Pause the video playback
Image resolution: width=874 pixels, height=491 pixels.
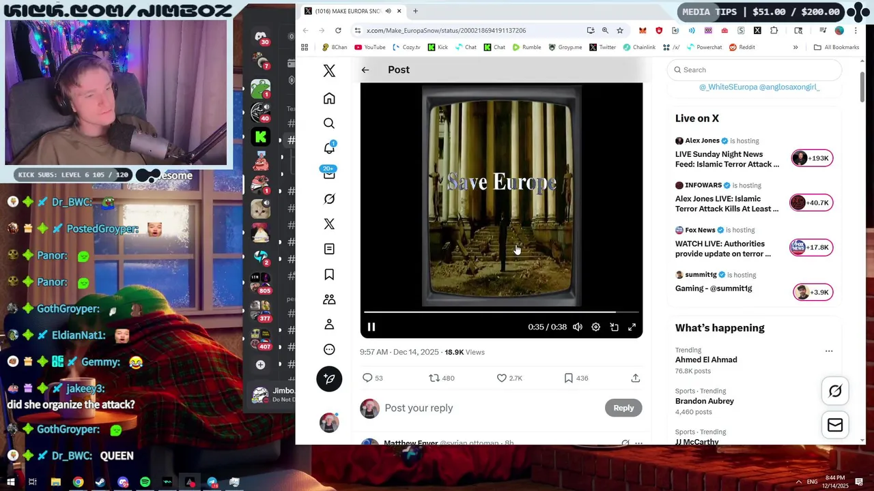coord(371,327)
